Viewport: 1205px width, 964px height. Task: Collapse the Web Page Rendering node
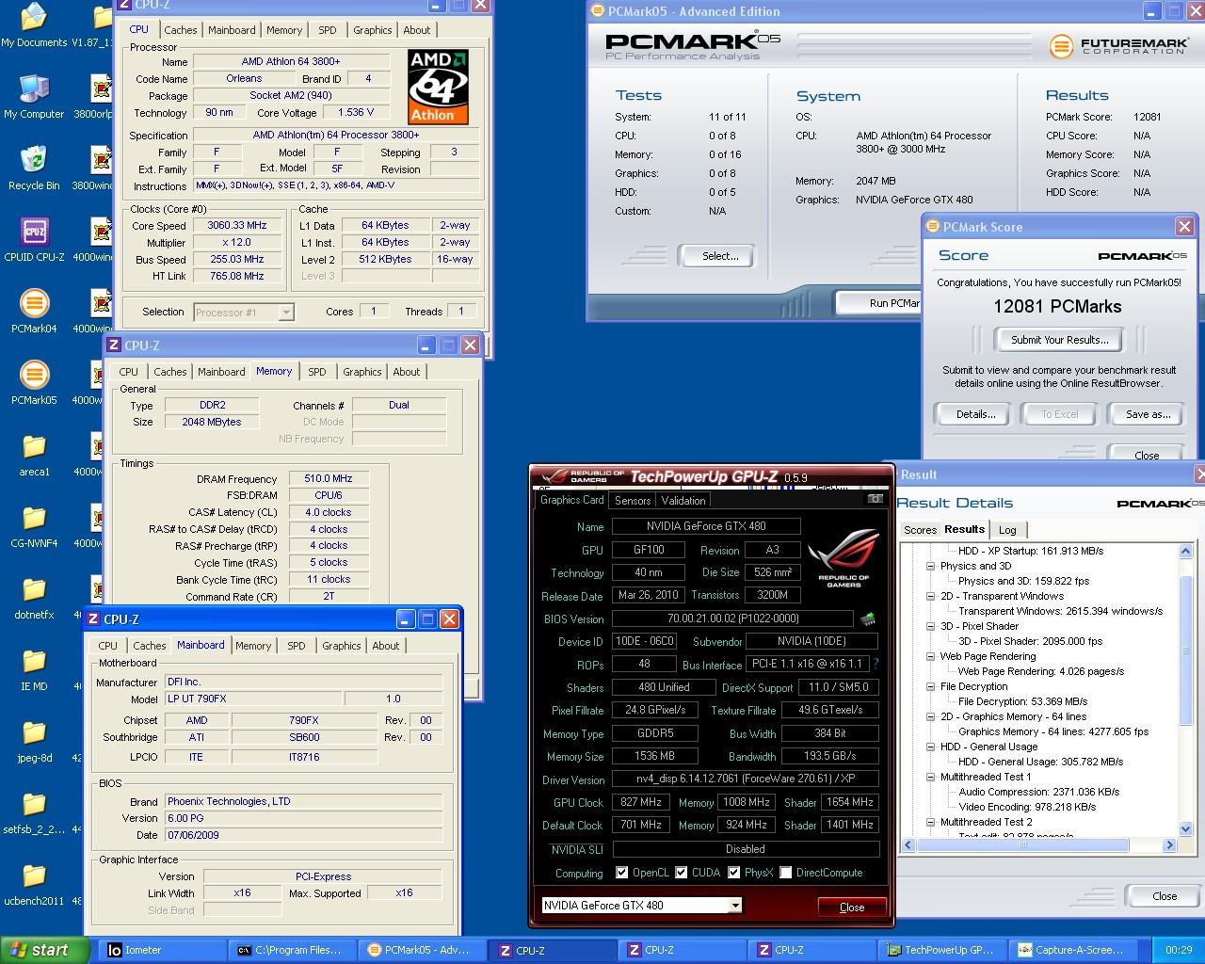tap(930, 656)
